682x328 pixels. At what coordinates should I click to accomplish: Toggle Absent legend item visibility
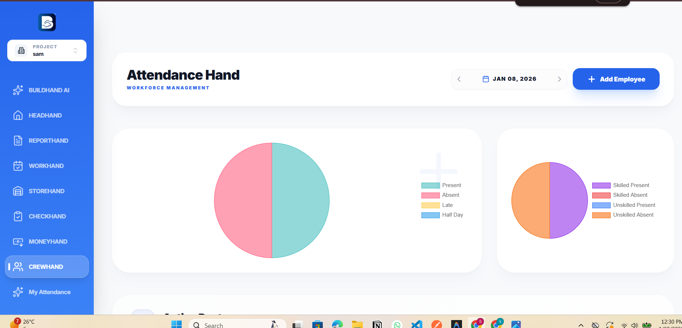[440, 195]
